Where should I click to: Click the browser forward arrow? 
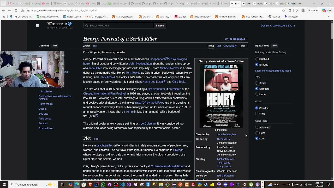pos(10,10)
